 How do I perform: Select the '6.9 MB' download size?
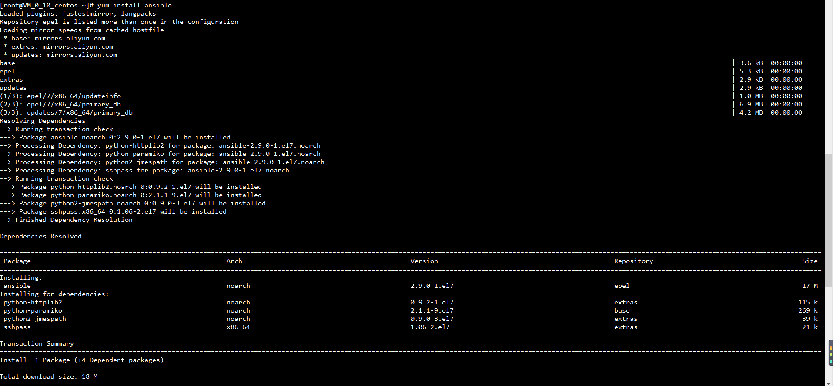751,104
